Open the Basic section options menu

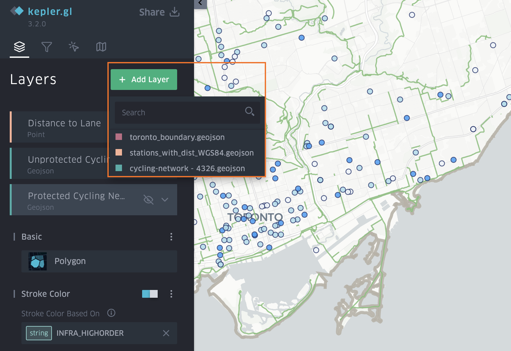(x=171, y=237)
